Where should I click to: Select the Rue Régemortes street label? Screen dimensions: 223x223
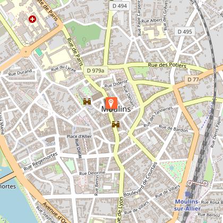point(40,161)
